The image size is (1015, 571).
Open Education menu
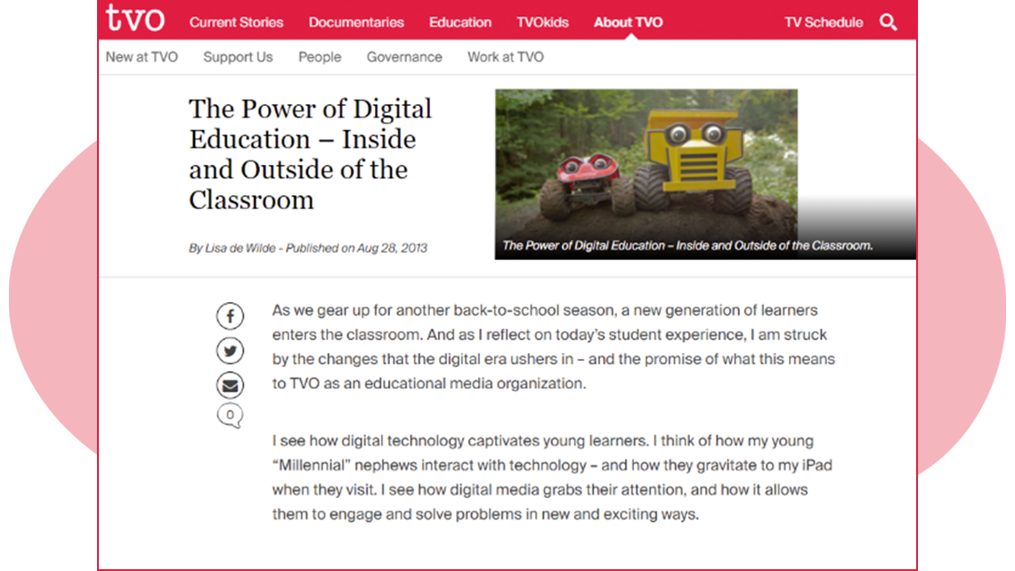click(x=460, y=22)
